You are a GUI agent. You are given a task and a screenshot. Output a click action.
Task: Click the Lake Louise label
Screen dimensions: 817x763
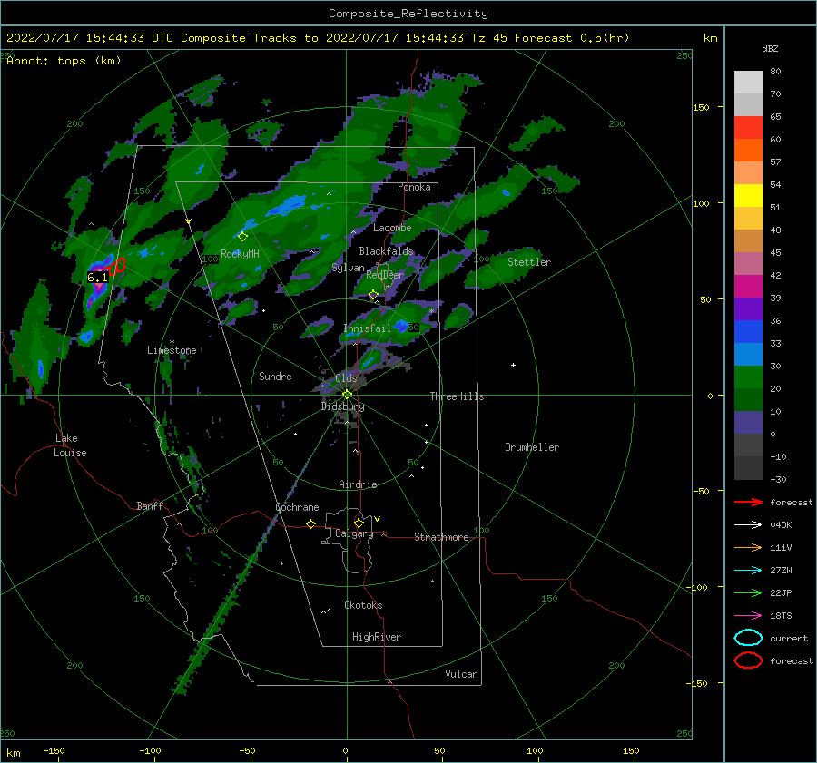click(x=70, y=445)
